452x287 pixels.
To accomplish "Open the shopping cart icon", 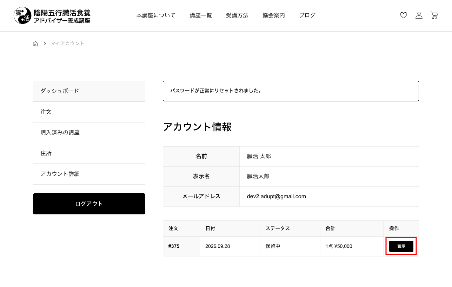I will pyautogui.click(x=434, y=15).
